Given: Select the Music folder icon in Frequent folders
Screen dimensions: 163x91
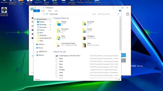Looking at the screenshot, I should point(58,38).
